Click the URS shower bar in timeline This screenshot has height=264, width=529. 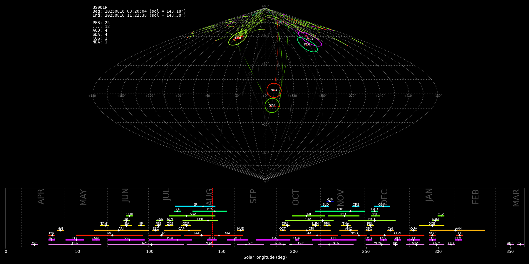(395, 245)
